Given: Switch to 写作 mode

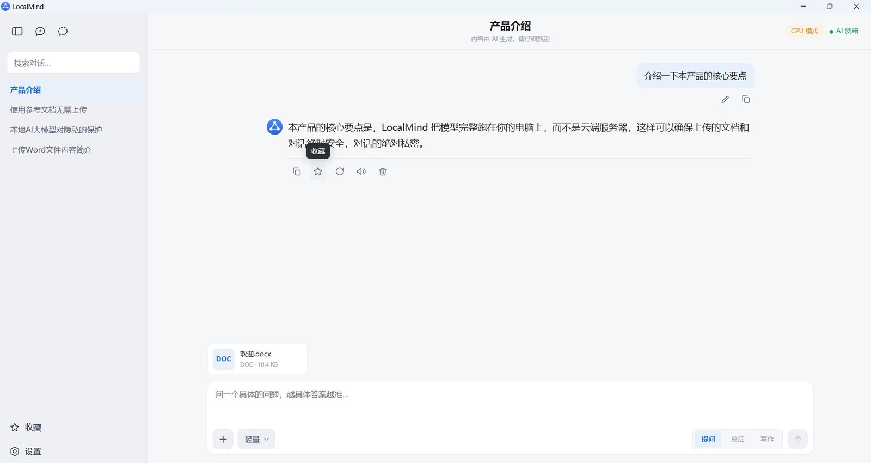Looking at the screenshot, I should (767, 439).
